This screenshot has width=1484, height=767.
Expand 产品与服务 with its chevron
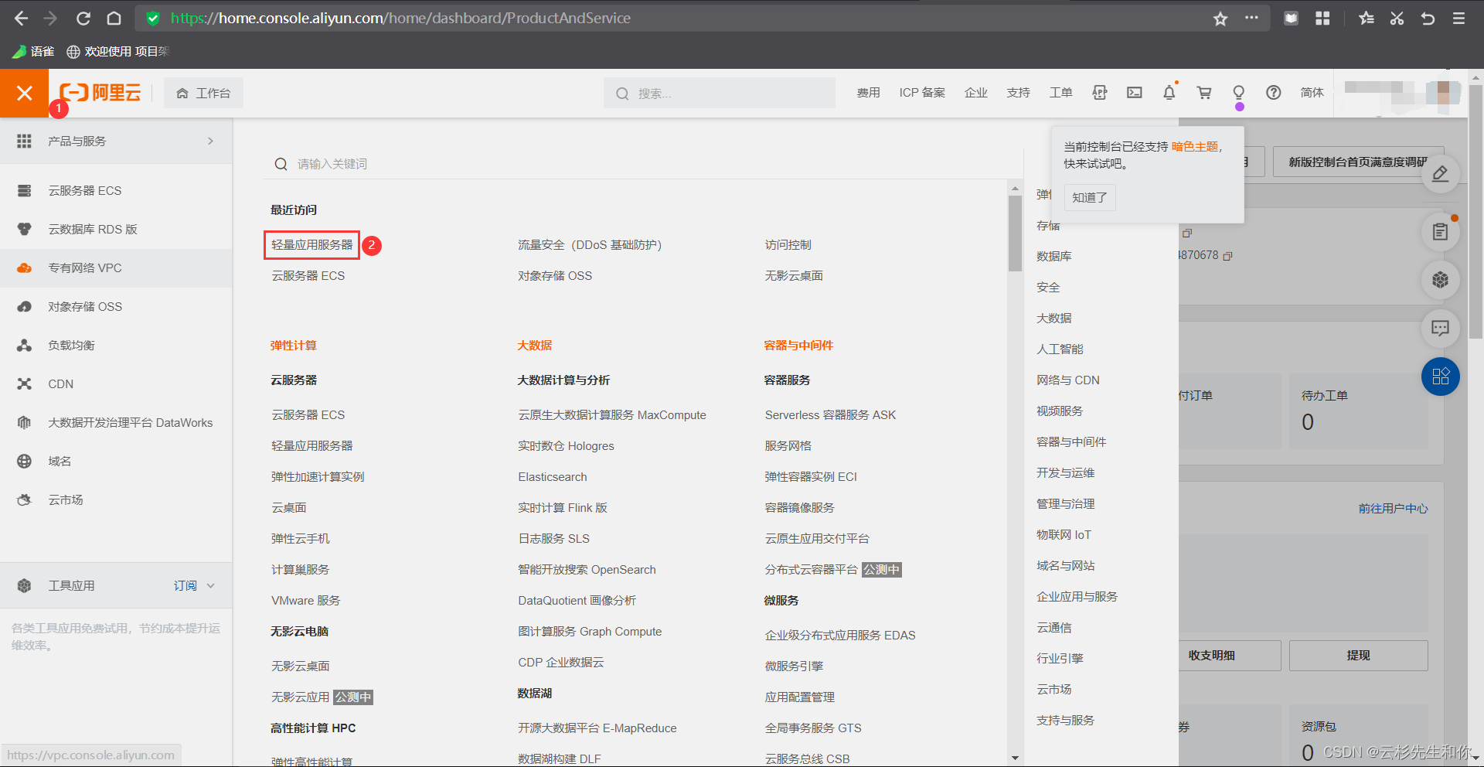pyautogui.click(x=210, y=141)
